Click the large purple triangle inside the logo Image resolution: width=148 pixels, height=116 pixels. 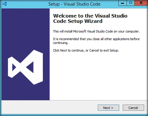31,67
